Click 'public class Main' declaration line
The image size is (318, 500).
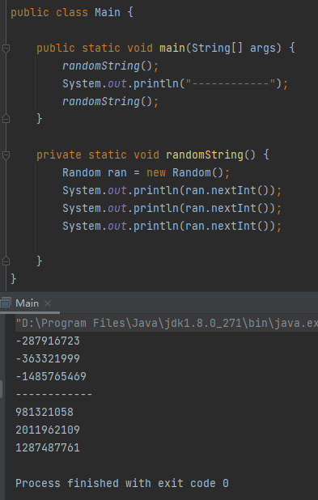coord(72,13)
